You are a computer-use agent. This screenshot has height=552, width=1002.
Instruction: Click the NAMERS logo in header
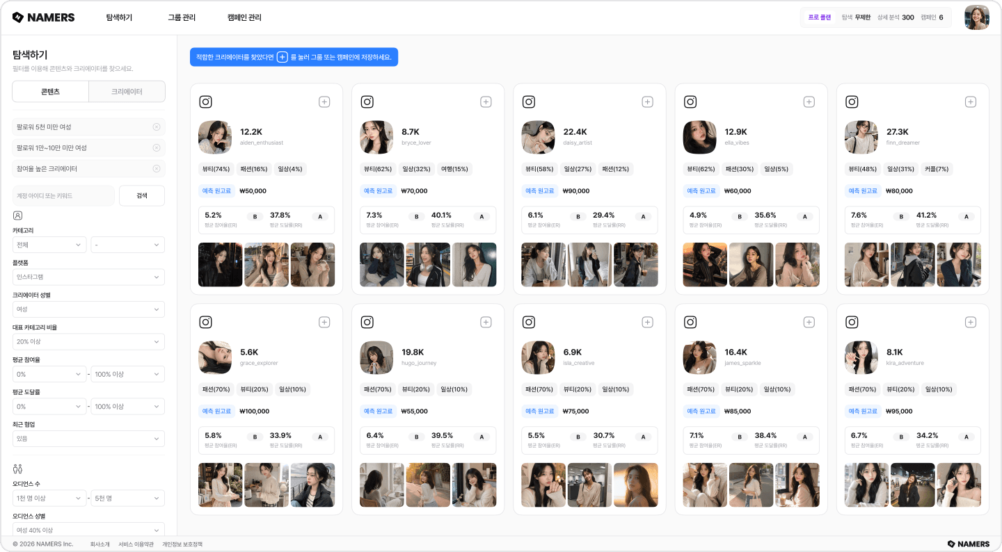click(44, 17)
